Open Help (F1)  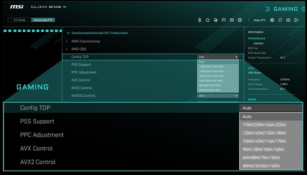(x=259, y=20)
